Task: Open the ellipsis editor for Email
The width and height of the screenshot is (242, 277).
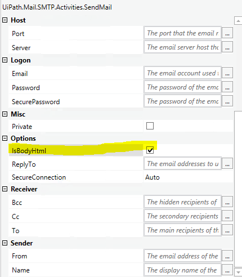Action: tap(227, 73)
